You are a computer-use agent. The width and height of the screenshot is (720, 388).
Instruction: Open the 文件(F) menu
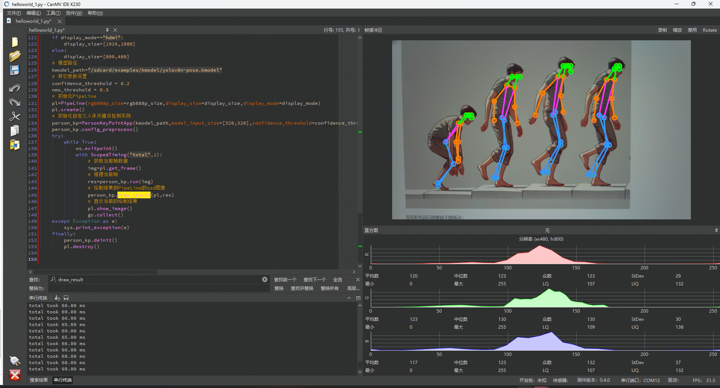pos(14,13)
